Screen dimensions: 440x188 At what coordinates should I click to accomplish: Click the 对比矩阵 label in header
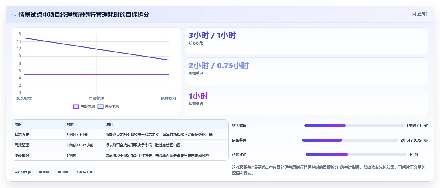(420, 14)
